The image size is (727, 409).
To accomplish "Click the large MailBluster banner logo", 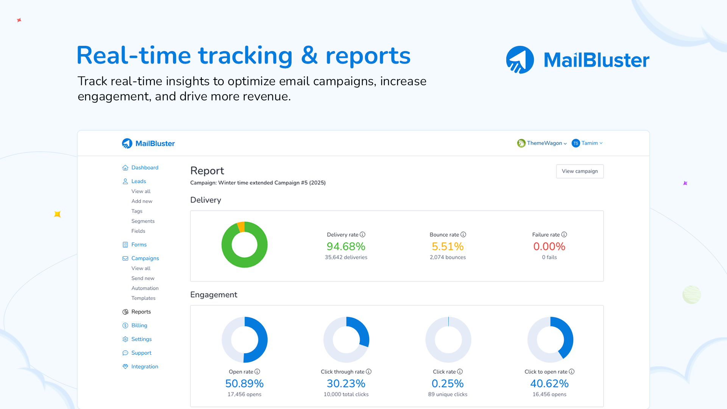I will (578, 60).
